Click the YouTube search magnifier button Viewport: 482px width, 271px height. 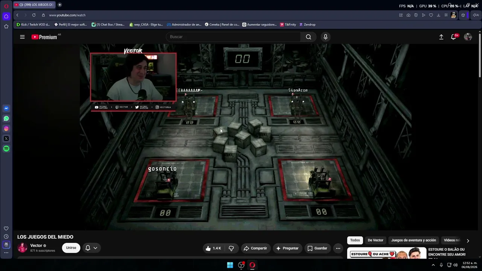click(308, 37)
